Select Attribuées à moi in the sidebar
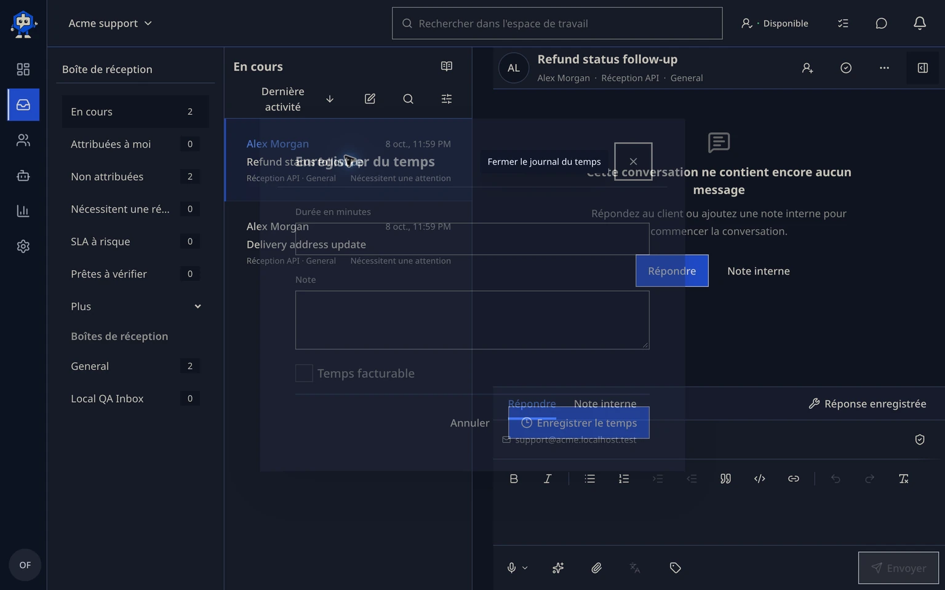Viewport: 945px width, 590px height. (x=135, y=144)
